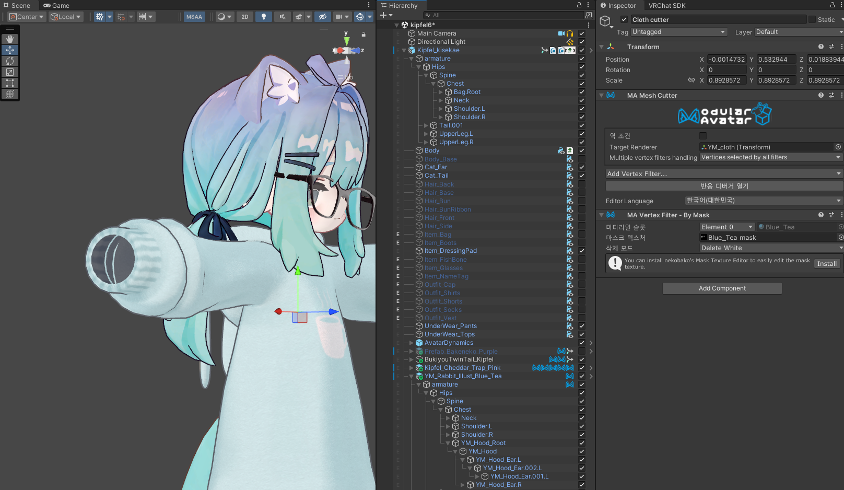
Task: Open Add Vertex Filter dropdown
Action: click(724, 174)
